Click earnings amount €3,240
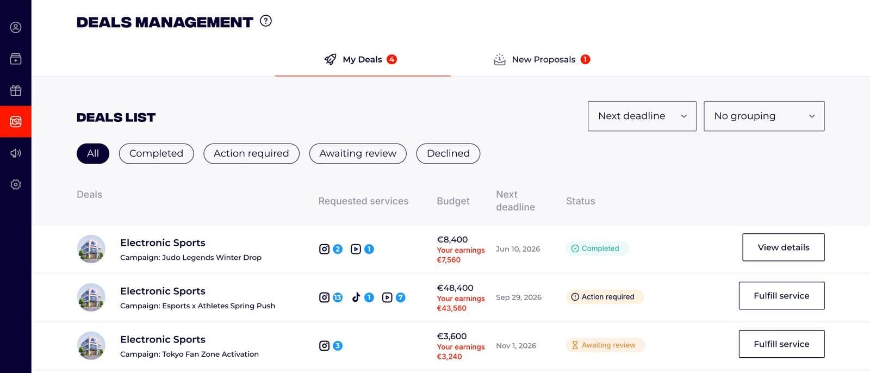Viewport: 870px width, 373px height. pyautogui.click(x=450, y=357)
